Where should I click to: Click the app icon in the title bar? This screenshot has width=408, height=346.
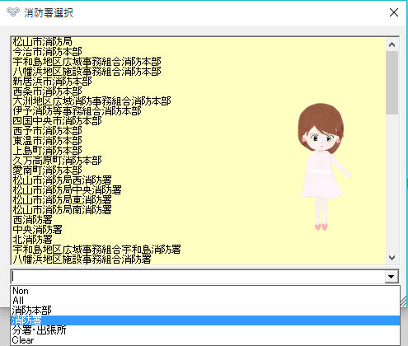[13, 12]
